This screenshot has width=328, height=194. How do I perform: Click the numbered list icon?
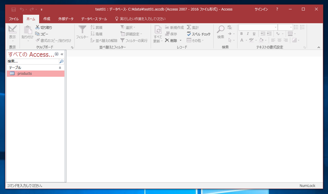click(x=302, y=27)
